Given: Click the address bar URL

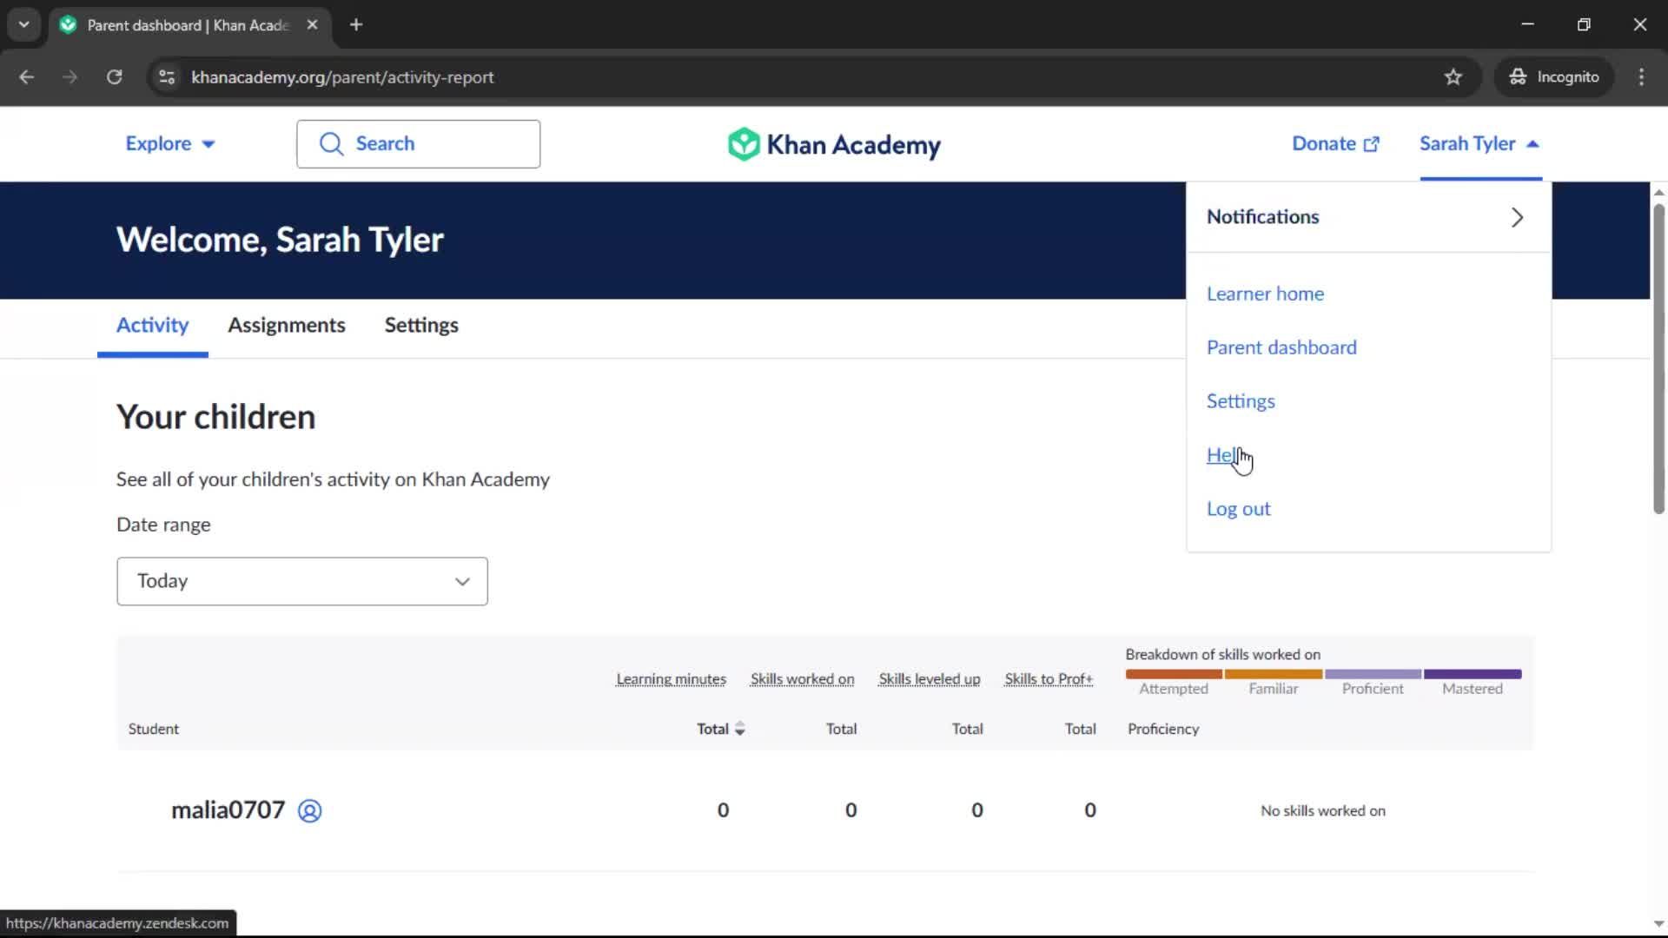Looking at the screenshot, I should coord(342,77).
